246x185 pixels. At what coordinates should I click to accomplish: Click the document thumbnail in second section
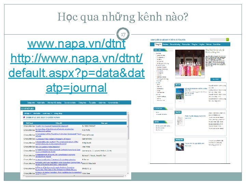(180, 120)
